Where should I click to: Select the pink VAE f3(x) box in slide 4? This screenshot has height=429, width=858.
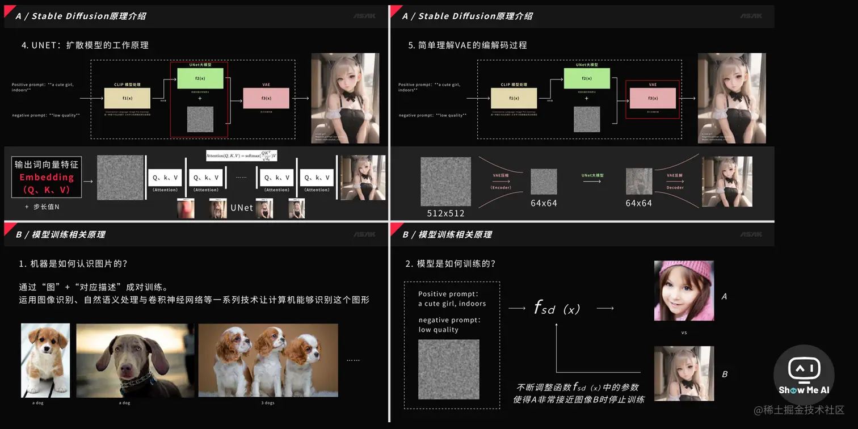(266, 98)
